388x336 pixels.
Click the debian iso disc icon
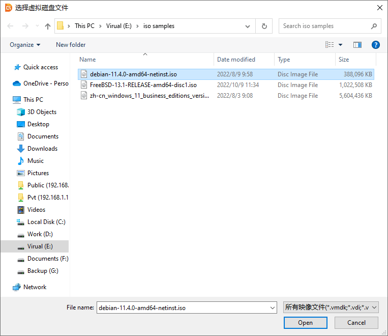(x=84, y=74)
